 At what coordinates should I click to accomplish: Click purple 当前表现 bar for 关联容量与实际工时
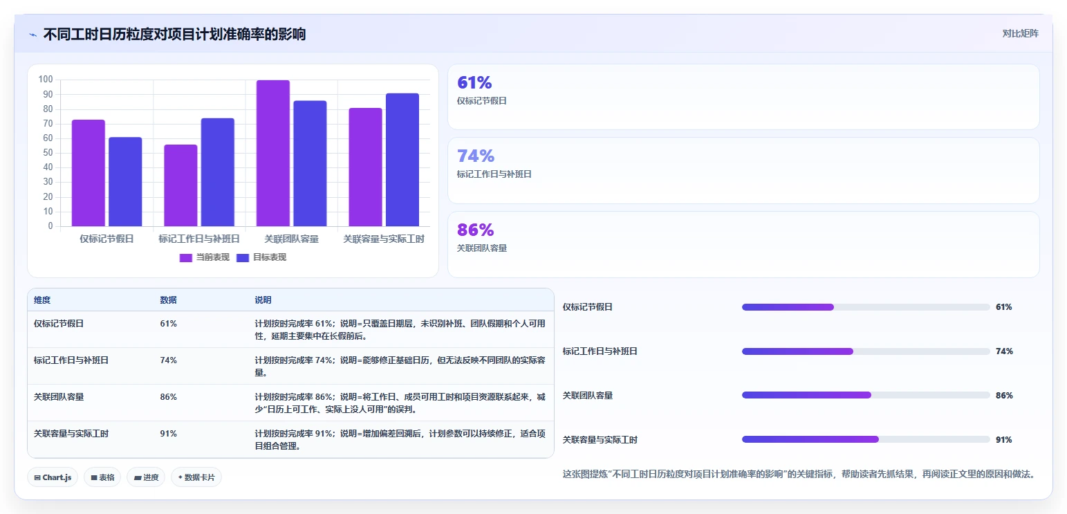click(x=365, y=167)
